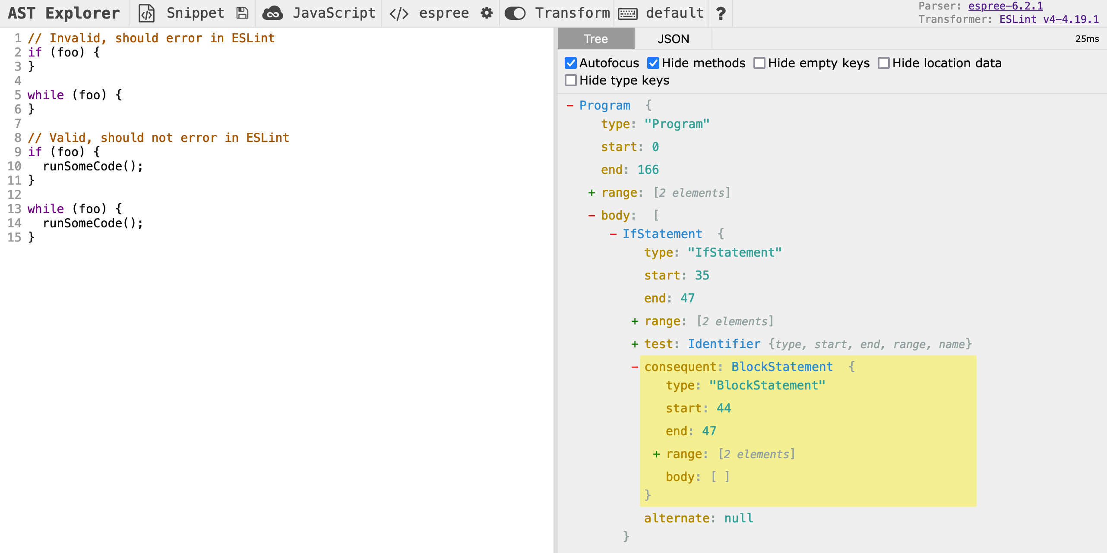Expand the BlockStatement range array
Screen dimensions: 1107x553
(656, 454)
